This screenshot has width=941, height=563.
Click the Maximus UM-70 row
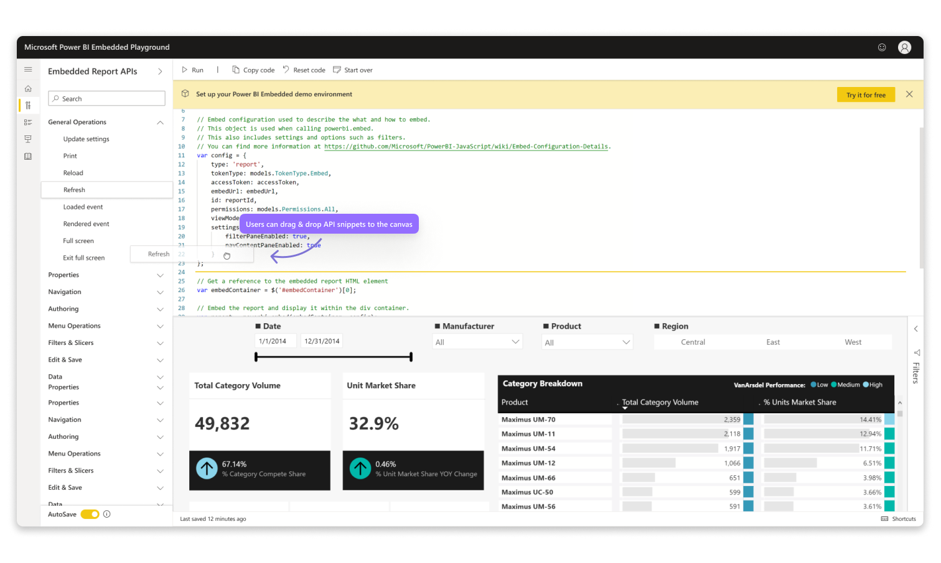[697, 419]
